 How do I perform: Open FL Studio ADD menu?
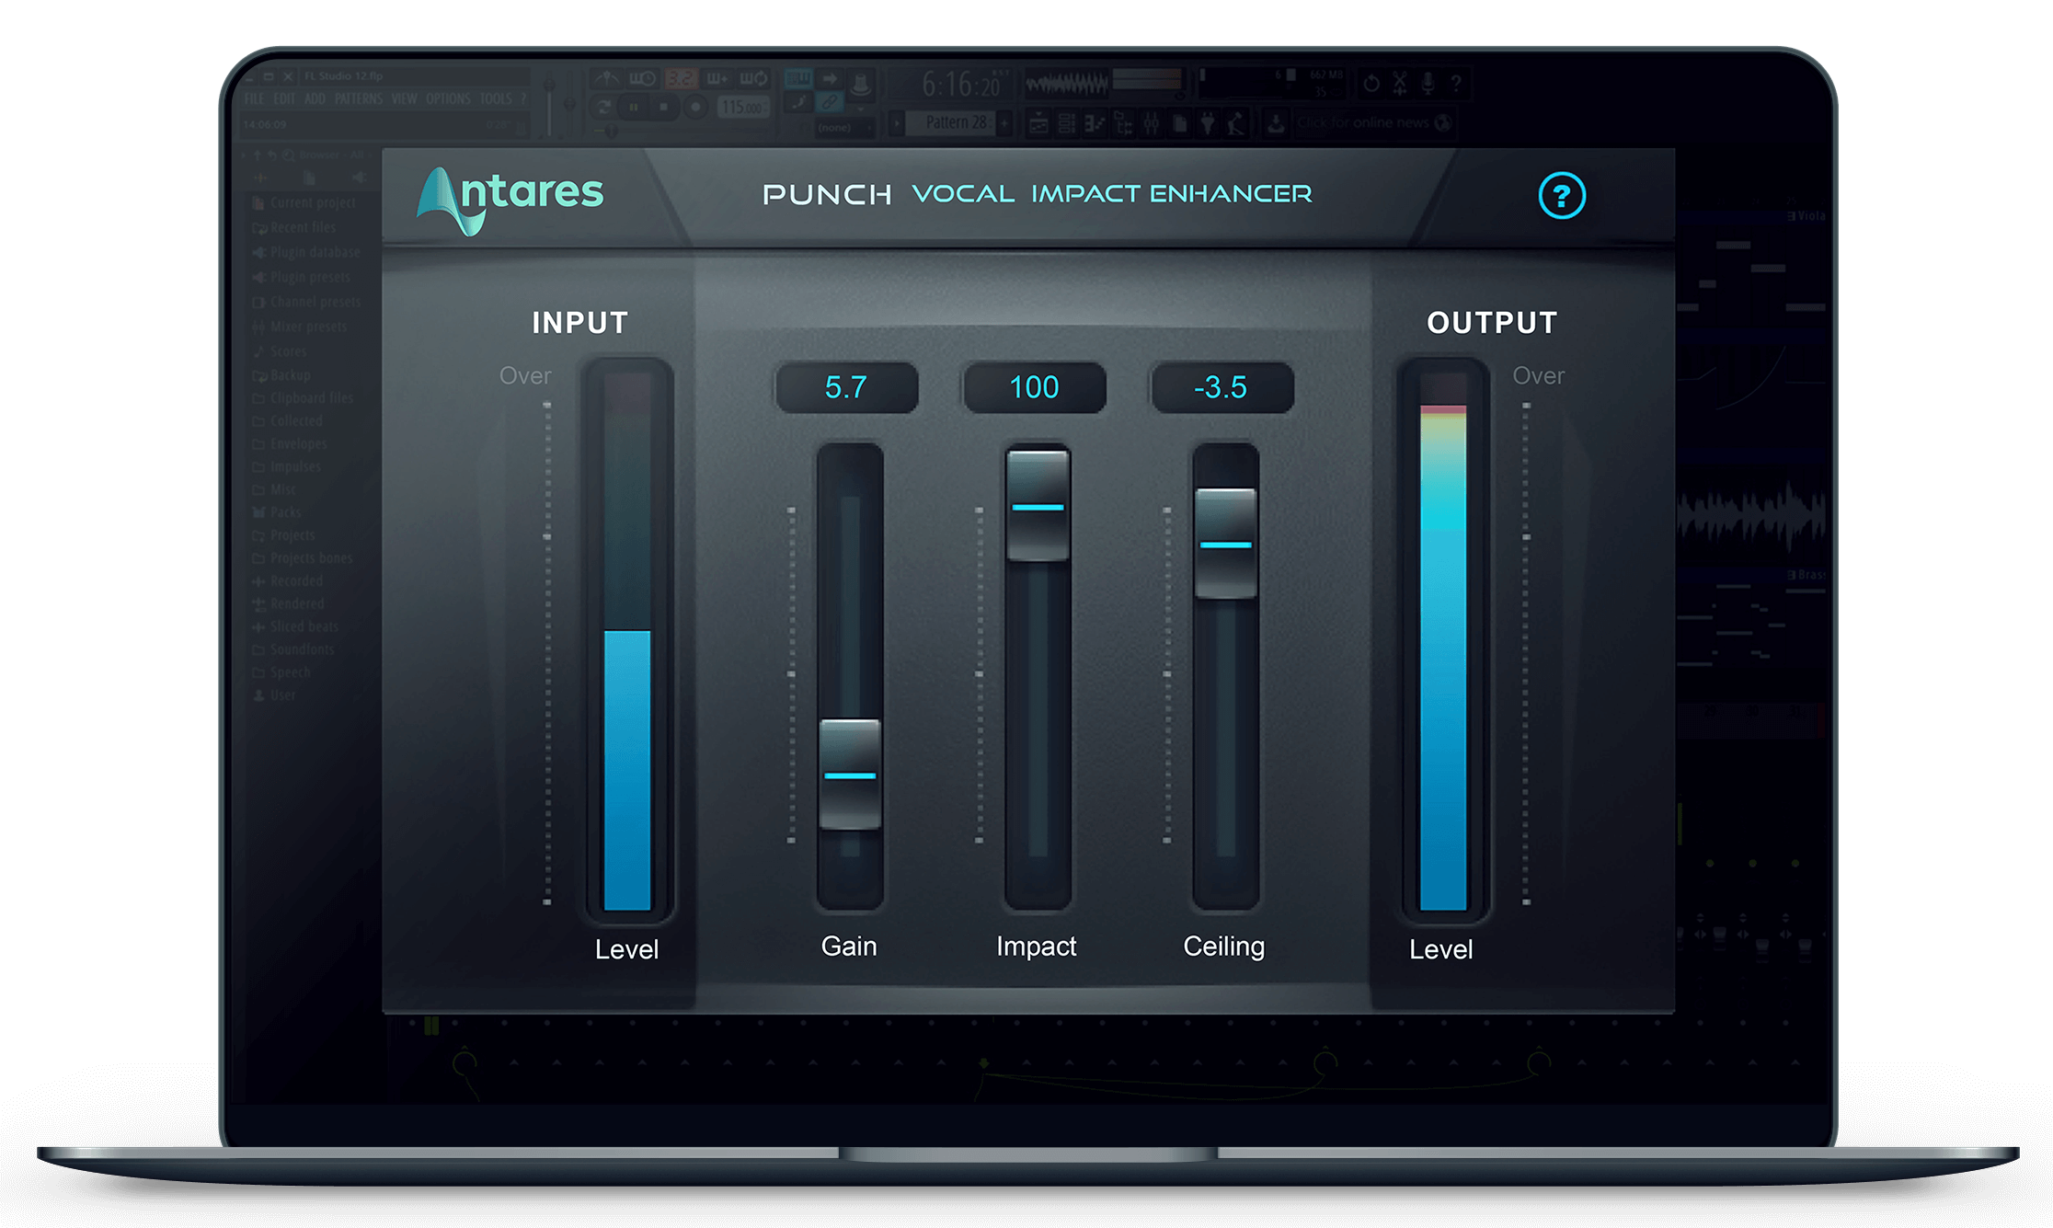coord(315,98)
